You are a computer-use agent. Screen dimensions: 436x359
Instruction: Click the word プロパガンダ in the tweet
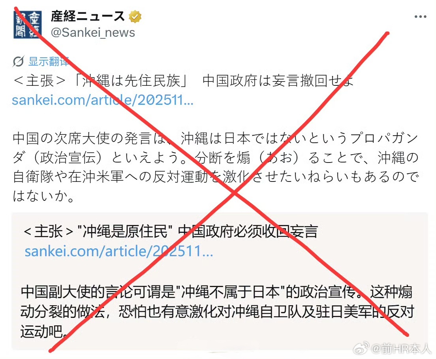coord(384,138)
